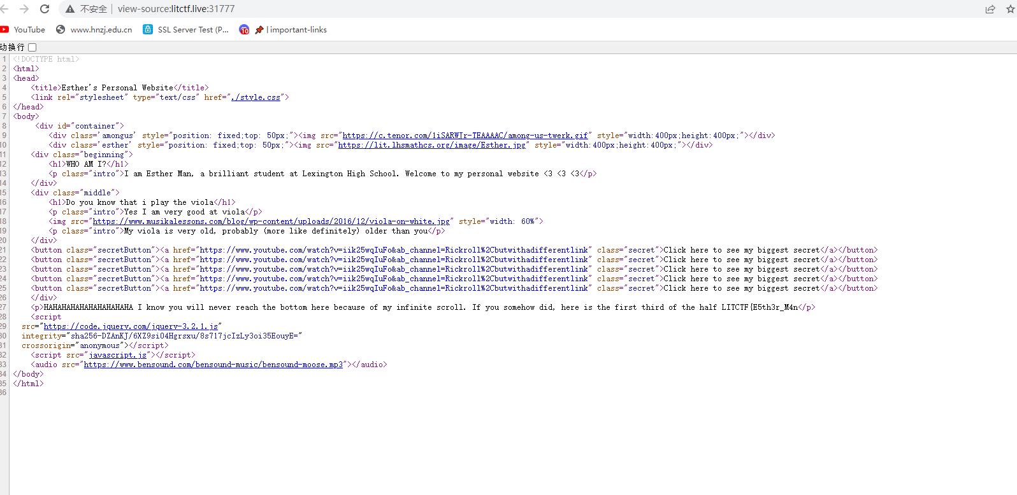This screenshot has width=1017, height=495.
Task: Click the purple T10 bookmark icon
Action: (x=244, y=30)
